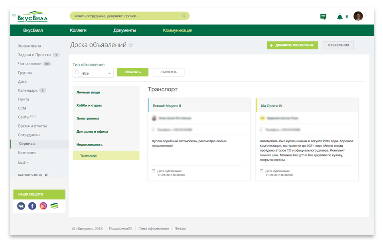The image size is (383, 243).
Task: Open the notifications bell icon
Action: [x=340, y=17]
